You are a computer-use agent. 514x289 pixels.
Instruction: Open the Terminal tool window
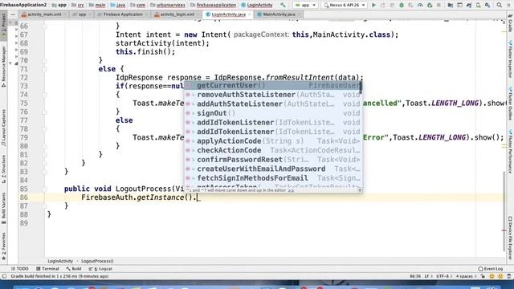tap(48, 269)
